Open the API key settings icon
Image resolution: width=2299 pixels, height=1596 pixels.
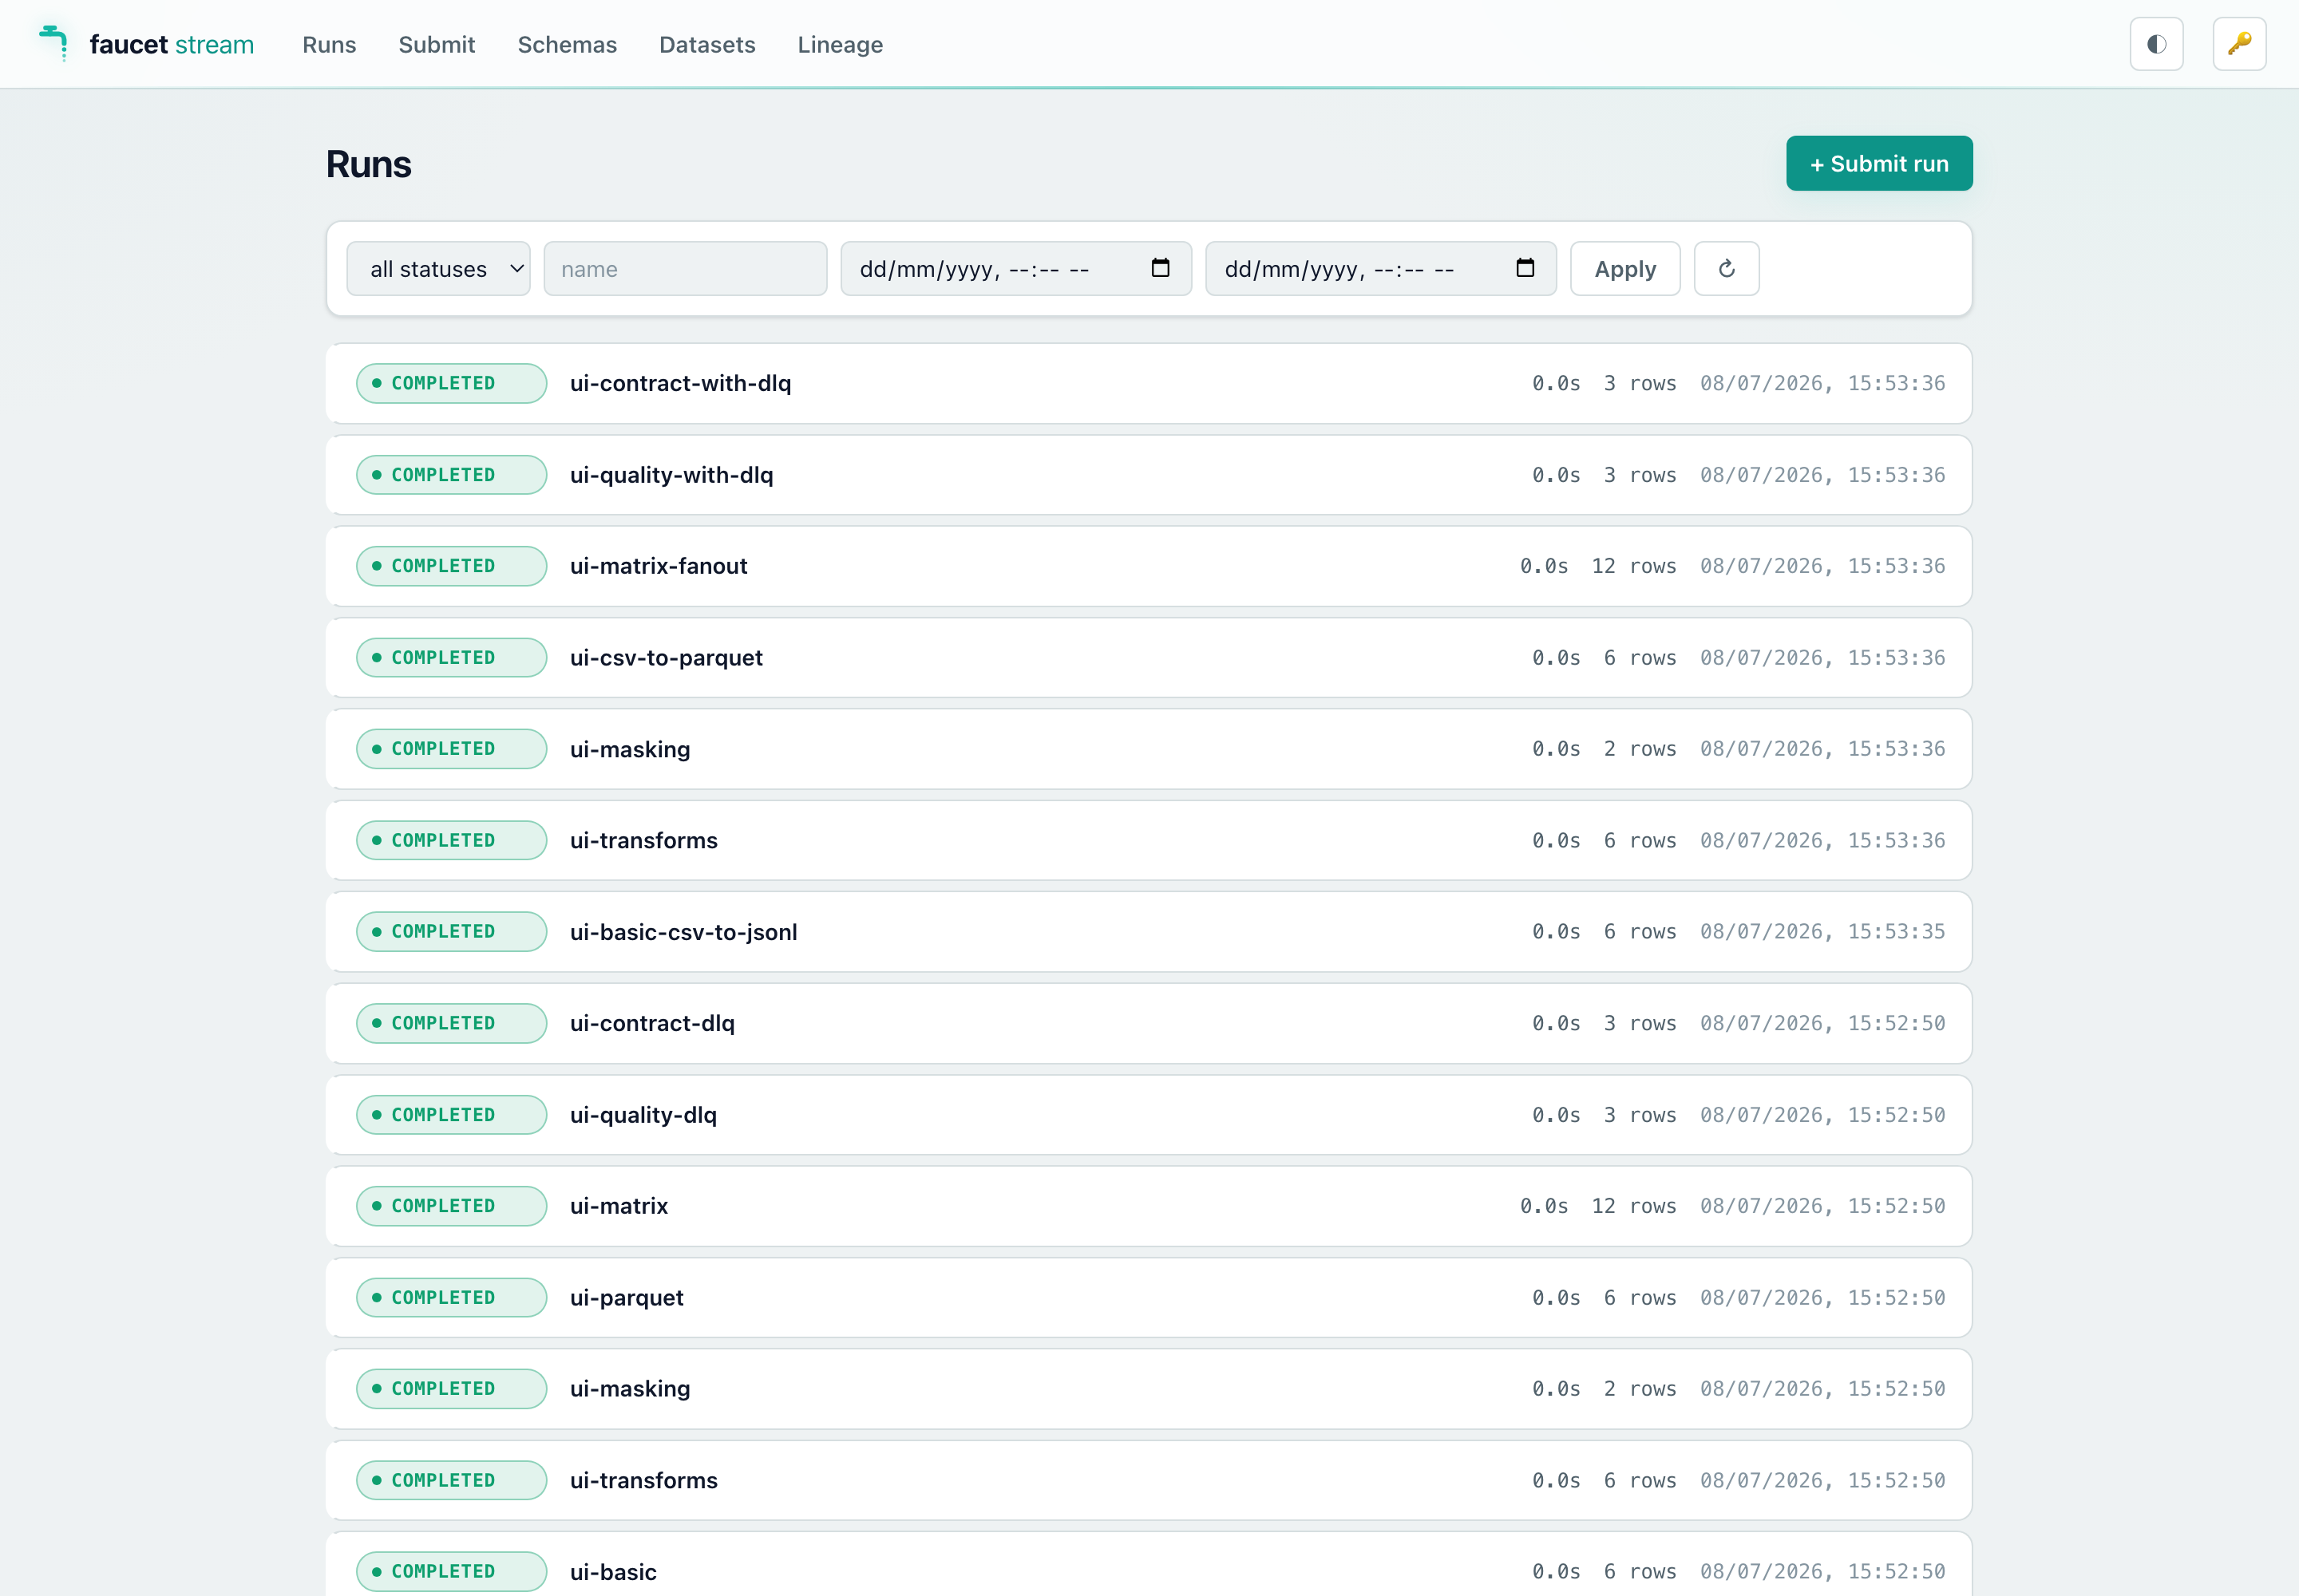[2239, 44]
